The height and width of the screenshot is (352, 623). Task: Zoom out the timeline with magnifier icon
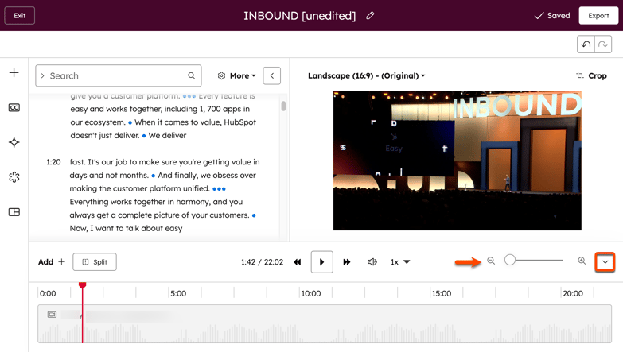(x=491, y=261)
